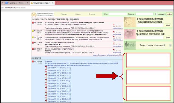Click the yellow marker of the 02 дек entry
Screen dimensions: 174x103
(33, 31)
